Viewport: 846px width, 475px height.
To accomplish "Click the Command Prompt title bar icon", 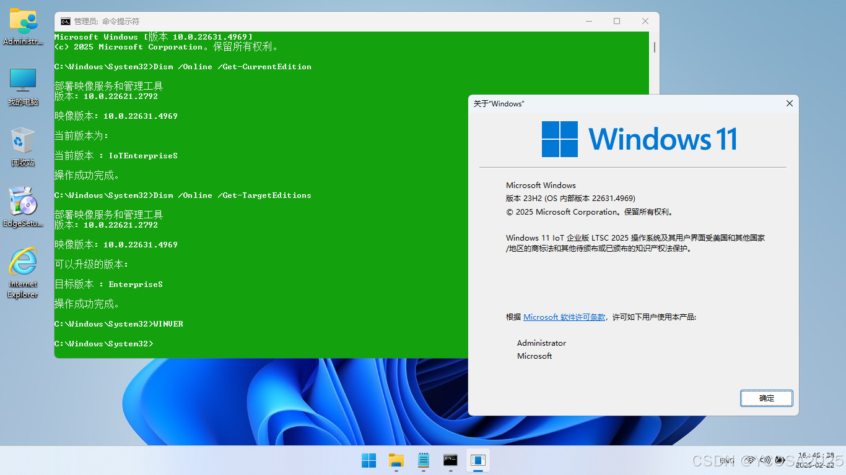I will pos(65,21).
